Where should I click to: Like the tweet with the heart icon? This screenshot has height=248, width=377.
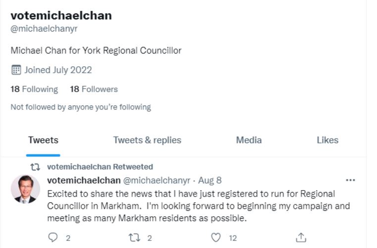215,238
